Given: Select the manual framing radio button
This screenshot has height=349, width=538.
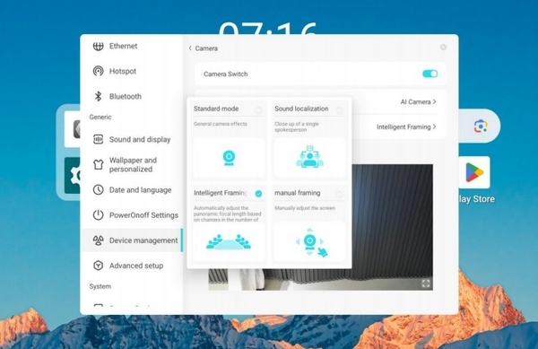Looking at the screenshot, I should (339, 194).
